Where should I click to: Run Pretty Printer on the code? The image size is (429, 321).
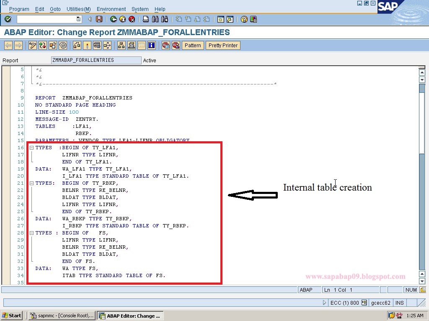coord(223,46)
